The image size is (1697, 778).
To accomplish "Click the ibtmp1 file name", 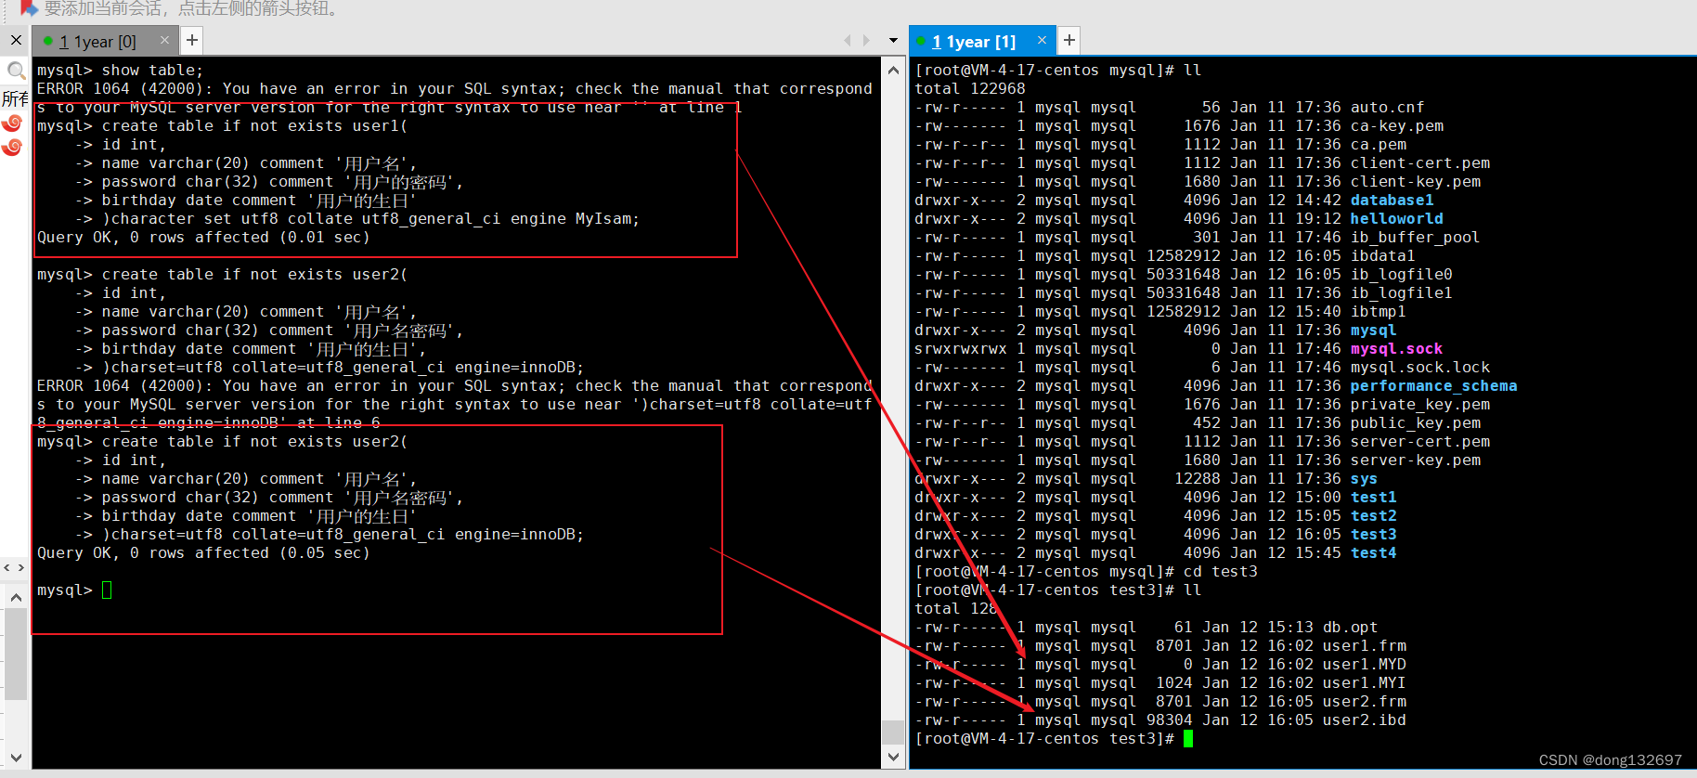I will (x=1378, y=312).
